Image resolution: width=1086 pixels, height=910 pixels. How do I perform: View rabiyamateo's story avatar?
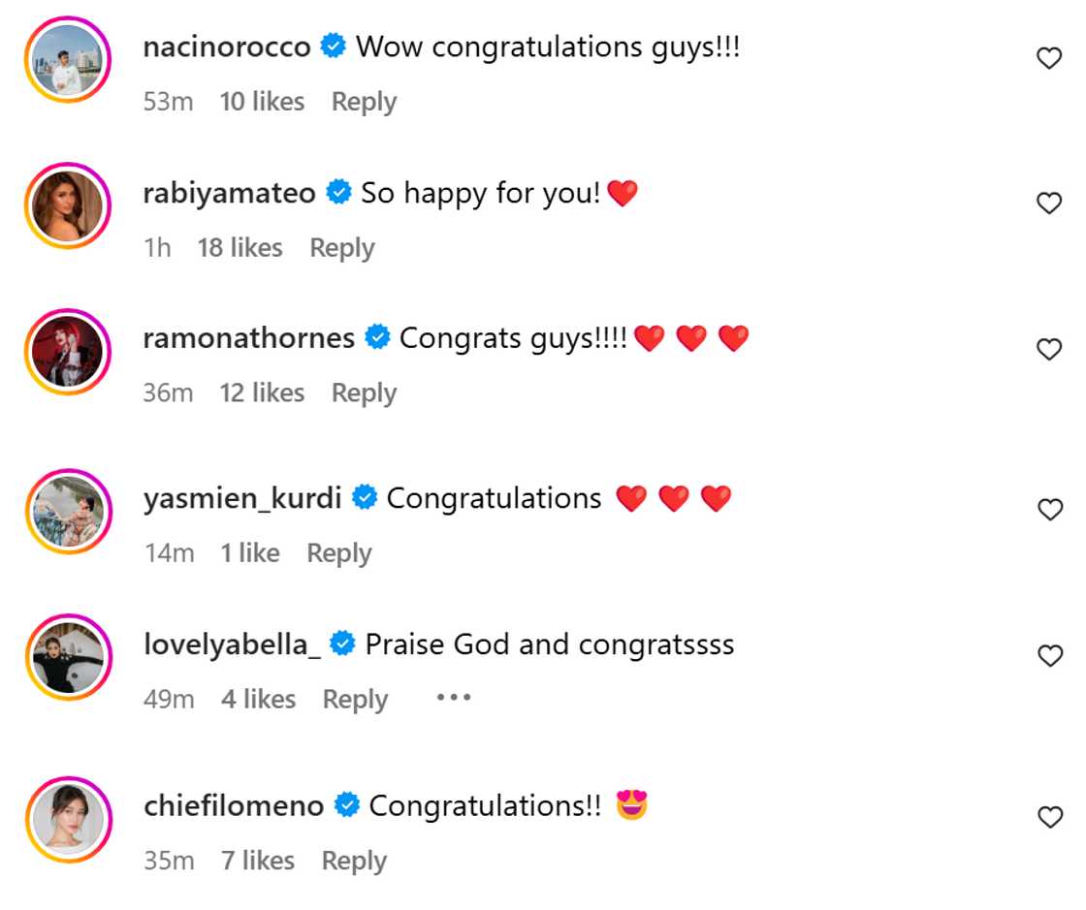(69, 205)
